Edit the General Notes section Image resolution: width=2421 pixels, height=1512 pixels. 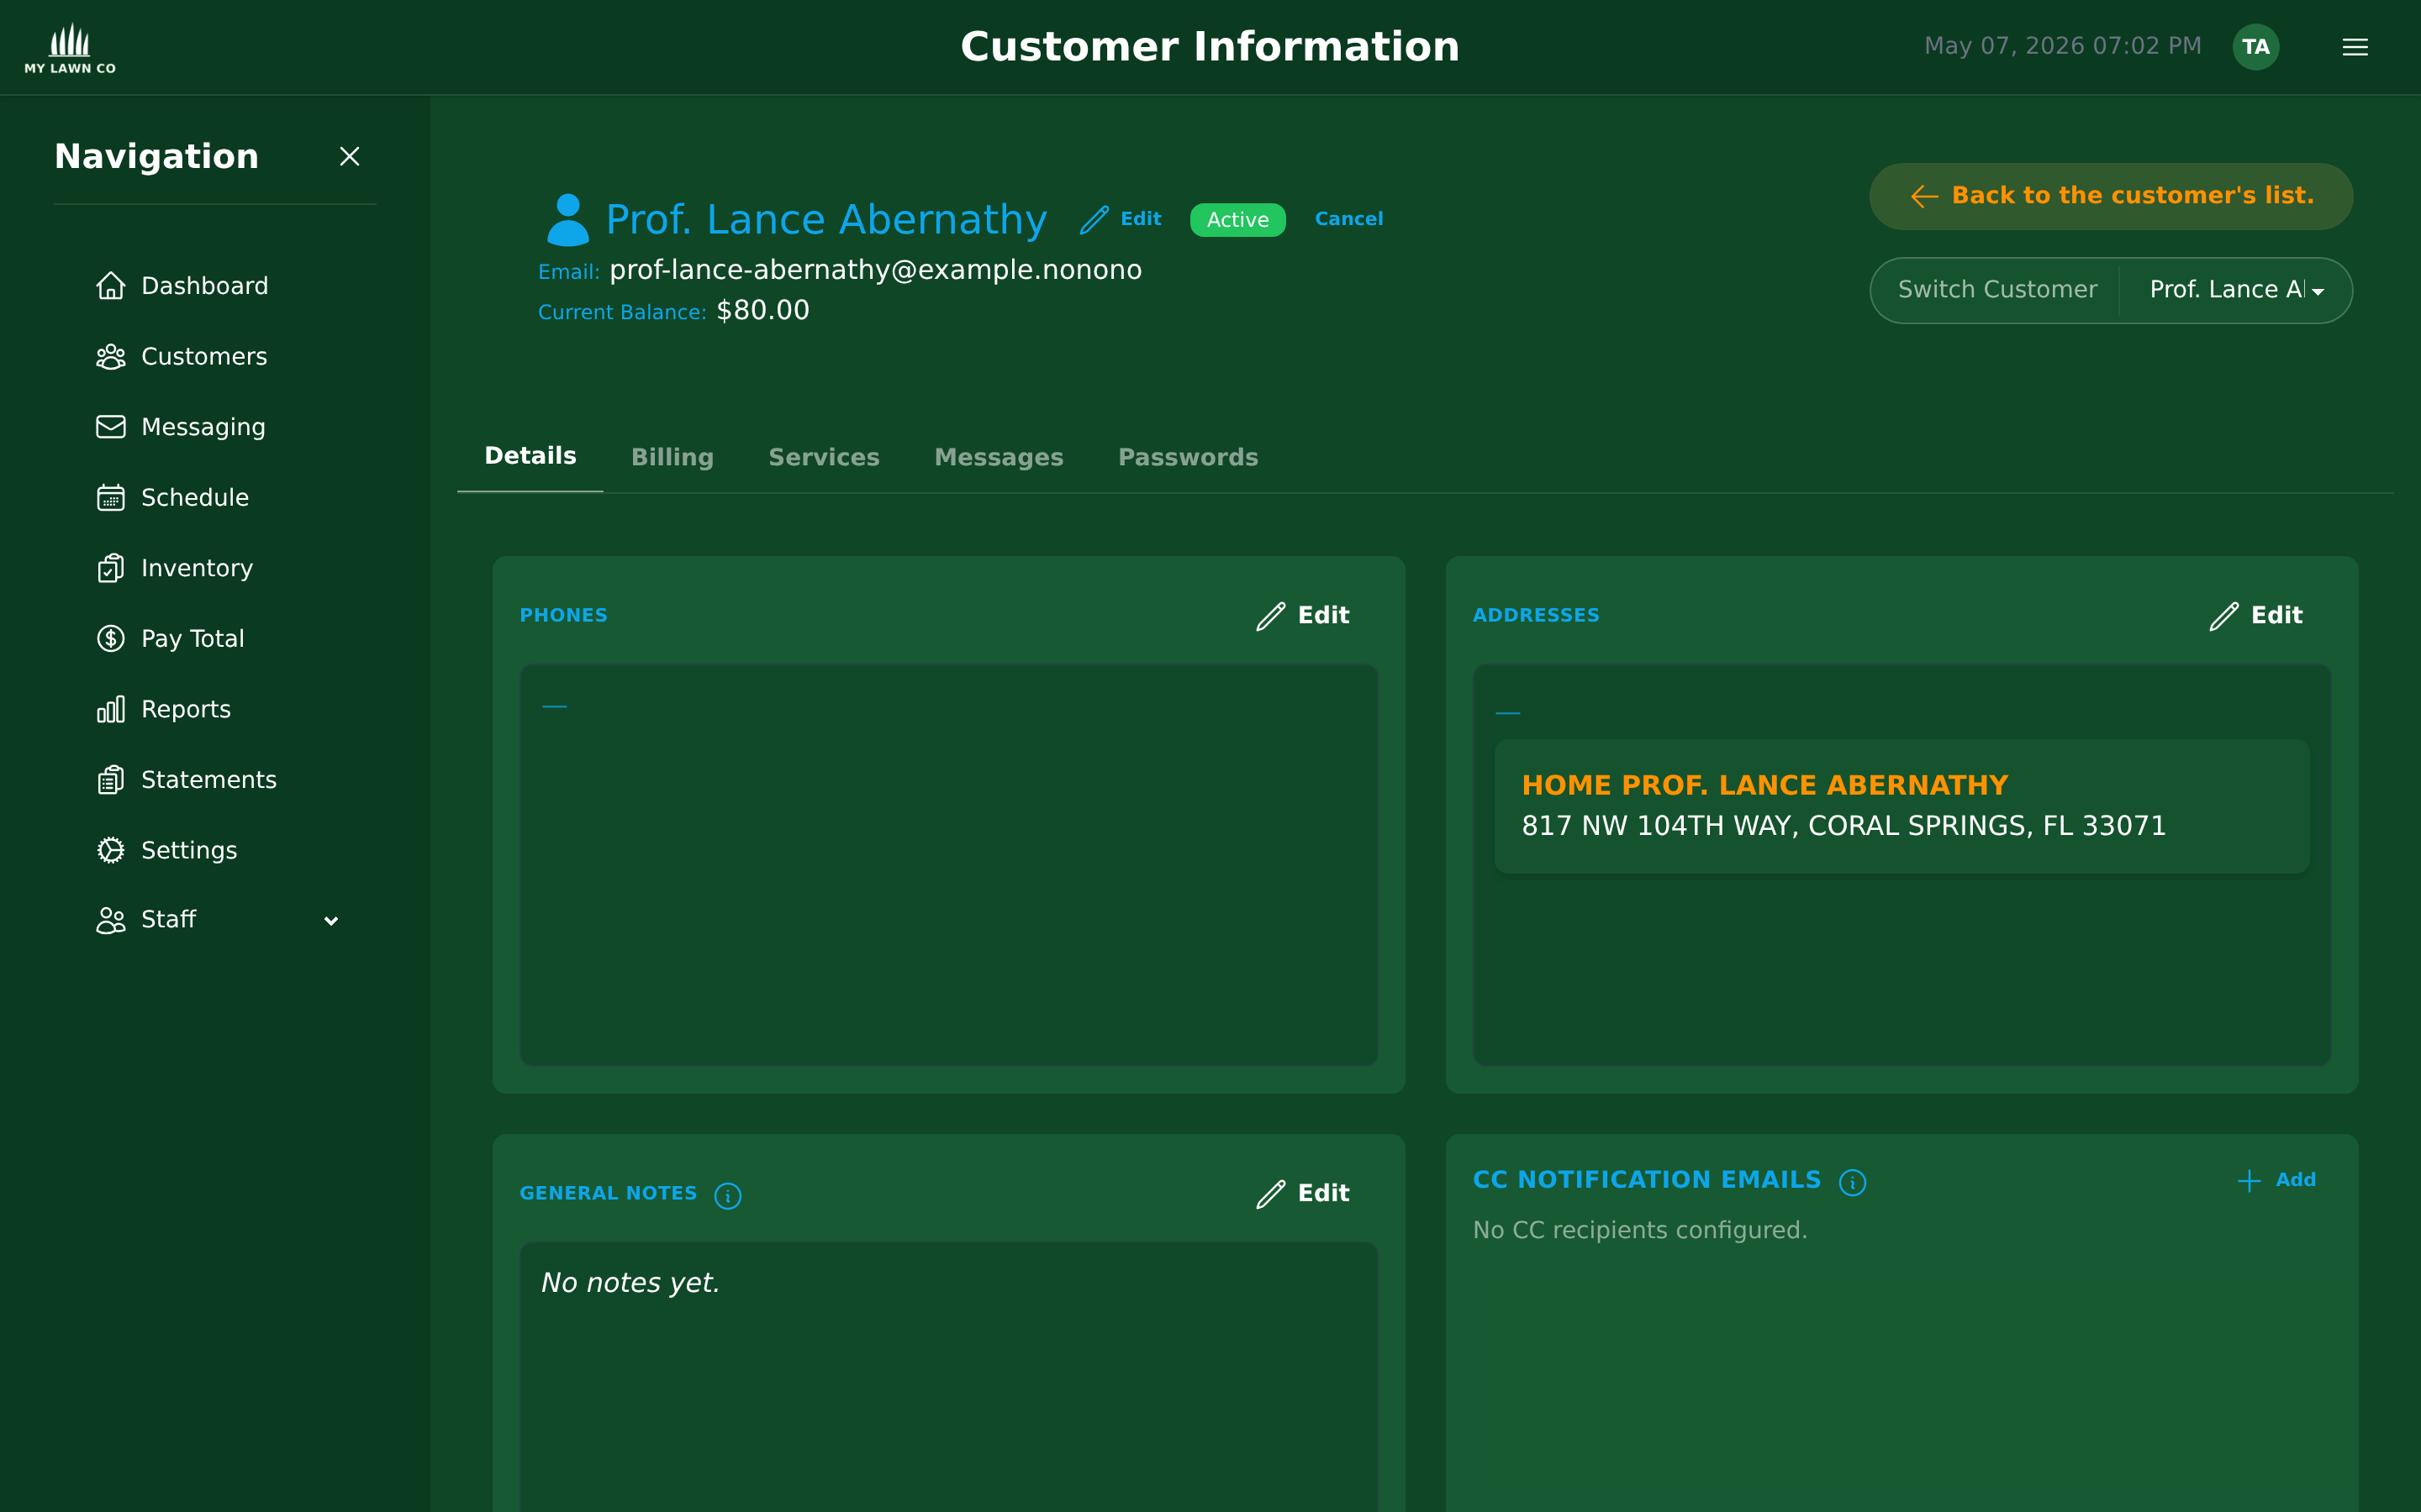click(1302, 1194)
